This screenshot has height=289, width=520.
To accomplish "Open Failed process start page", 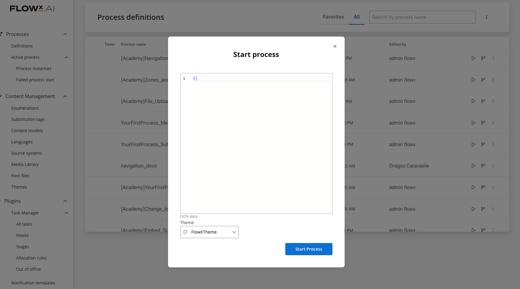I will pos(35,80).
